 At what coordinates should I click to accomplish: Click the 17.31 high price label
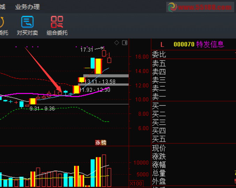pos(87,50)
